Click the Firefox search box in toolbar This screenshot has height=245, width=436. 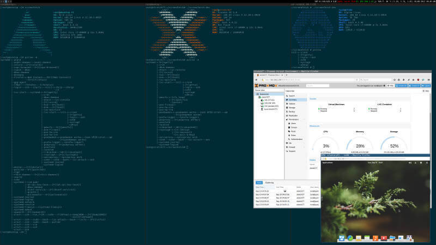click(x=376, y=79)
